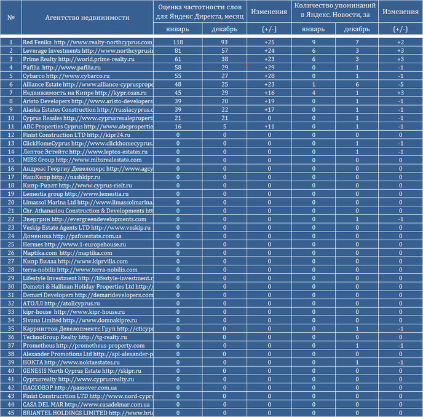Select row number 45 cell
The image size is (423, 417).
point(11,413)
